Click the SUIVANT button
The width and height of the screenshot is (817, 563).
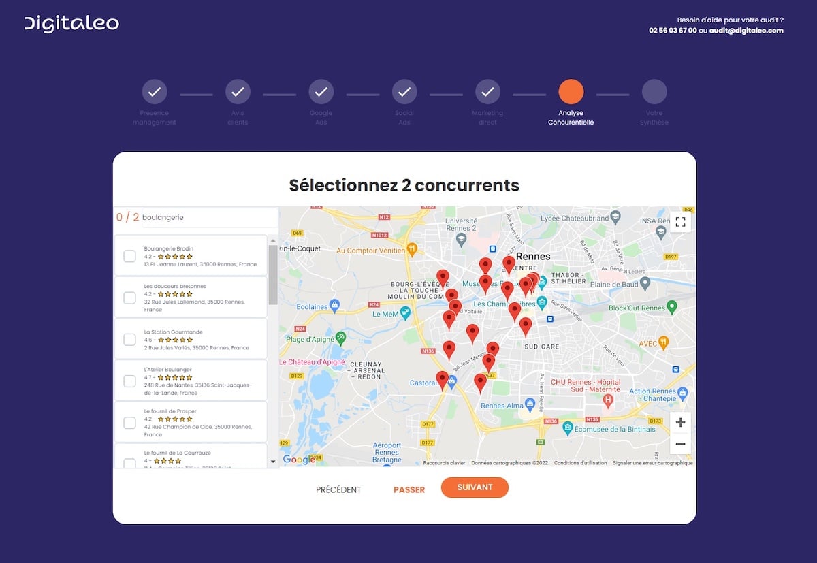(475, 487)
